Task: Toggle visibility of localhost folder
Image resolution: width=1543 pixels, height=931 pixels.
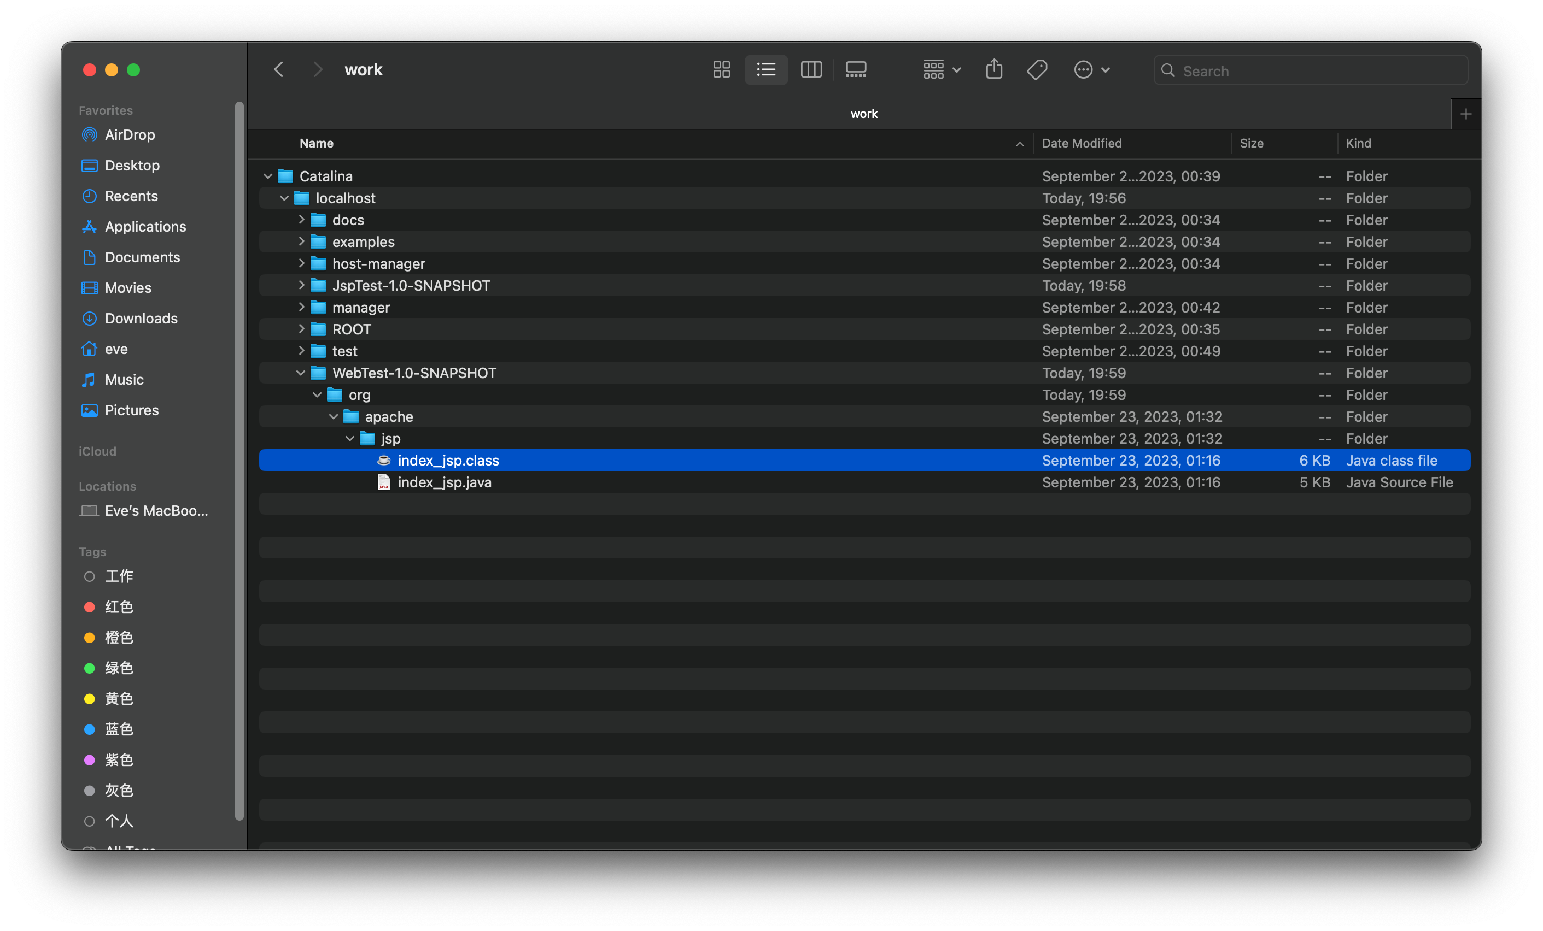Action: click(x=284, y=197)
